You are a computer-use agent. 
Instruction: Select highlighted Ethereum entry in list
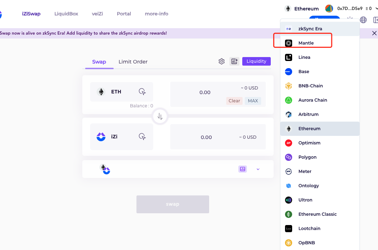[320, 129]
